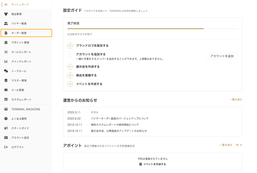Click date 2020.6.22 in announcements

click(x=74, y=119)
